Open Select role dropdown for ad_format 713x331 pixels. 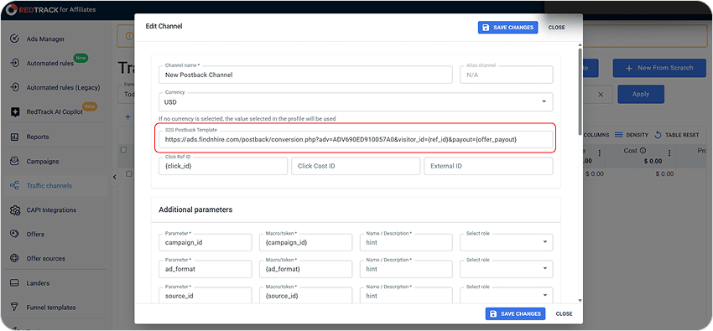pyautogui.click(x=507, y=269)
